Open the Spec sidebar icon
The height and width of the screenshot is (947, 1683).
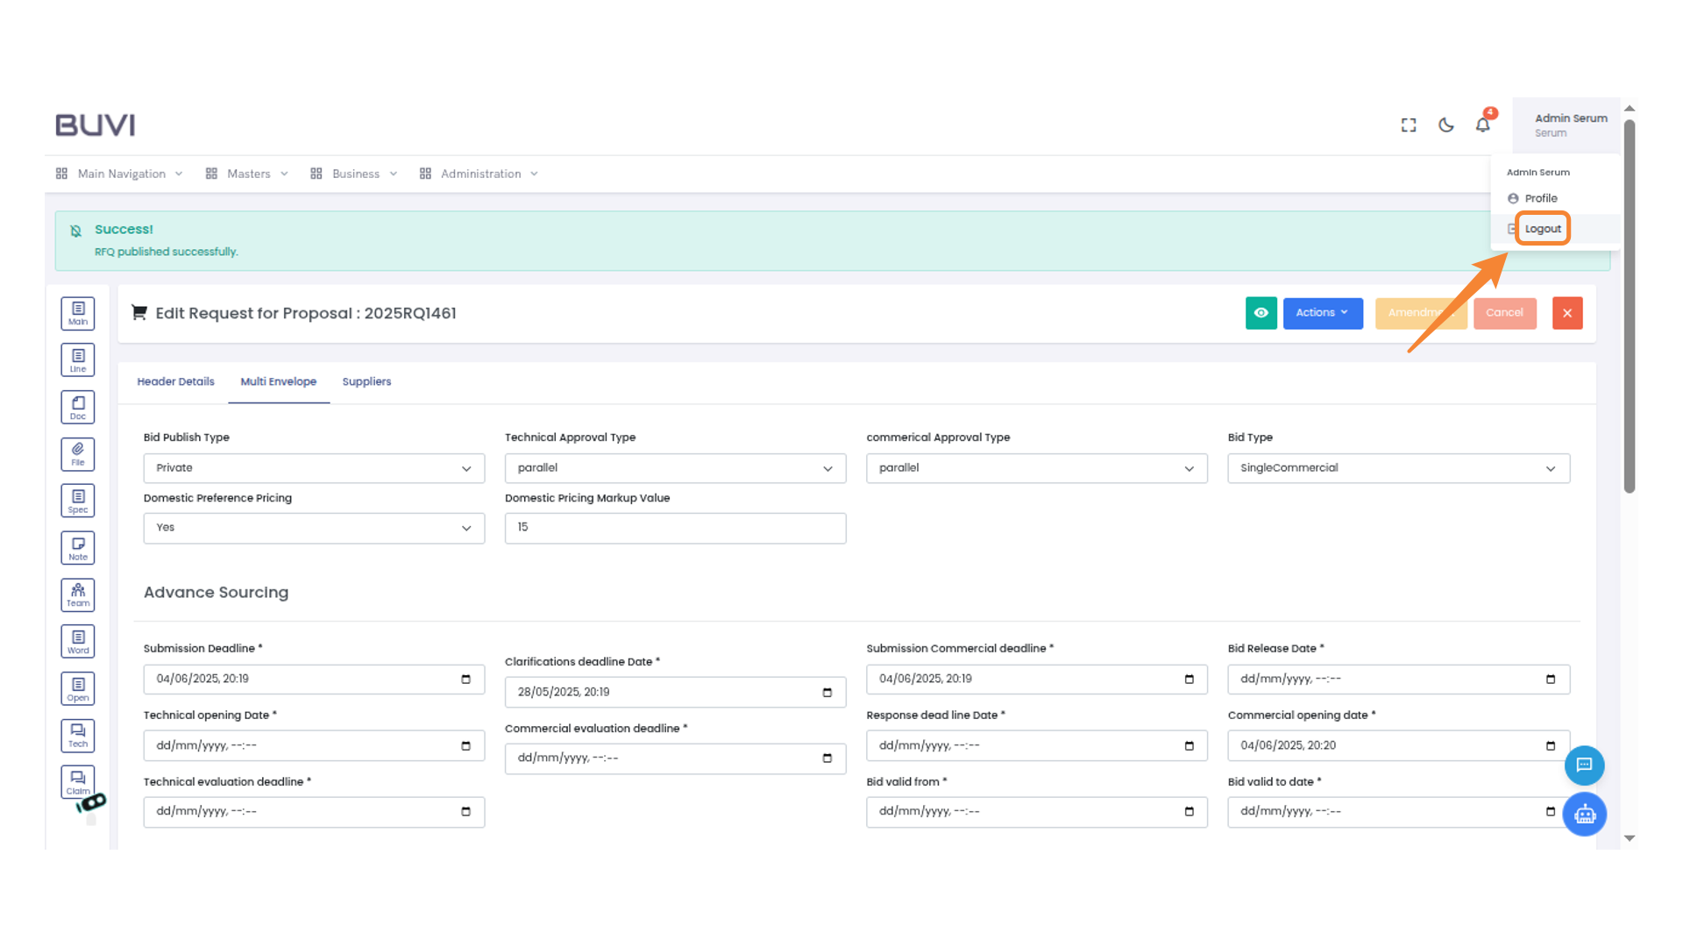click(x=78, y=502)
